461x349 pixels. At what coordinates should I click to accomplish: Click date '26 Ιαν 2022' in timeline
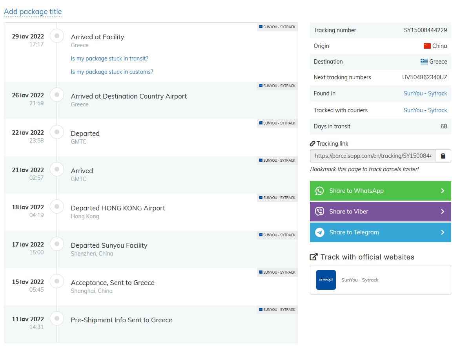[x=28, y=95]
